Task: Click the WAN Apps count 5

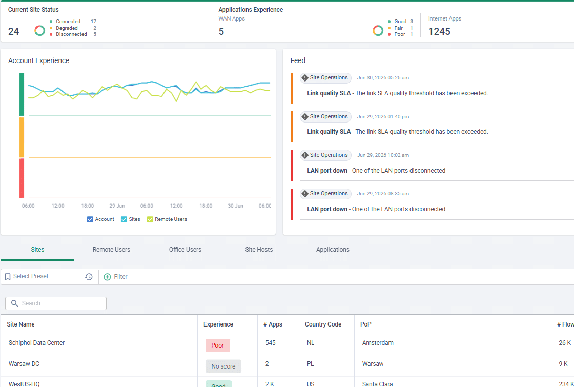Action: click(221, 32)
